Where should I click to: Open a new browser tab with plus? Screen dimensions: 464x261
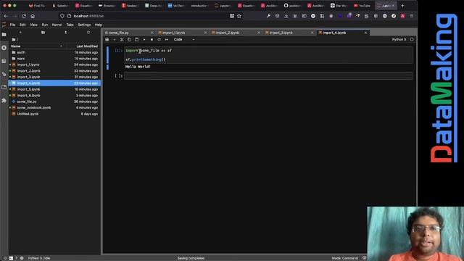(402, 6)
